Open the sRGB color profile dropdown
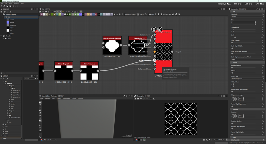 click(x=50, y=140)
